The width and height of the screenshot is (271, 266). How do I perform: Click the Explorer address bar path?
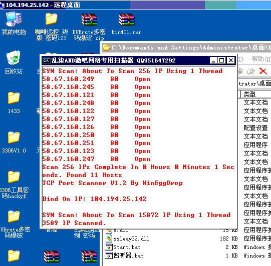pos(254,83)
